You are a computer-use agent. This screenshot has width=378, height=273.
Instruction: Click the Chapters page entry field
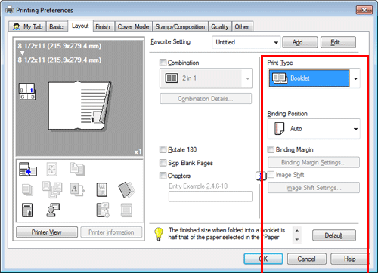[x=210, y=196]
